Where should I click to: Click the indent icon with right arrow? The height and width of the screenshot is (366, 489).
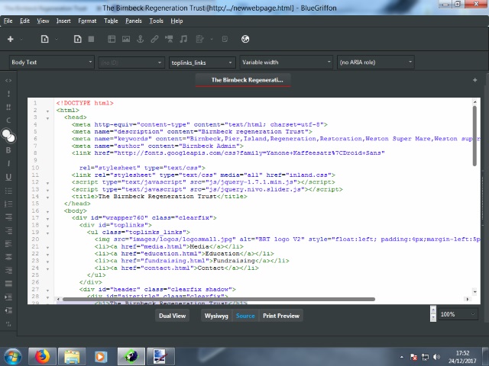click(x=8, y=297)
